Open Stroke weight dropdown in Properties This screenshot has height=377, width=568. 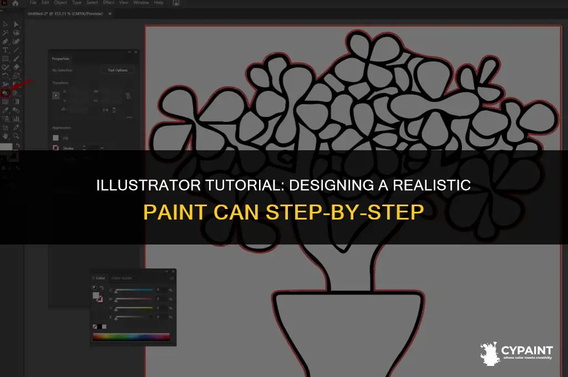click(x=102, y=148)
